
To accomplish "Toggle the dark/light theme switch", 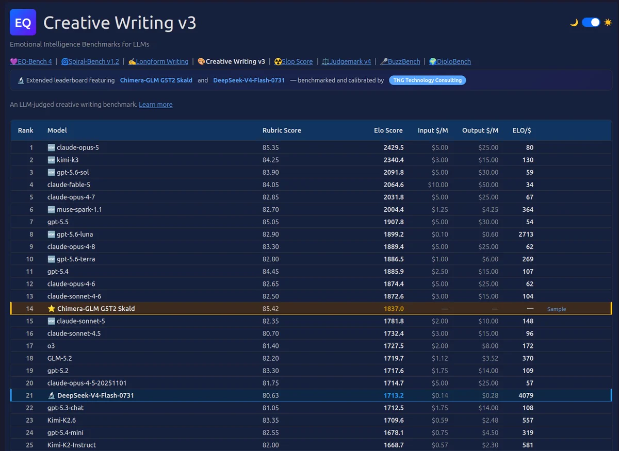I will coord(591,22).
